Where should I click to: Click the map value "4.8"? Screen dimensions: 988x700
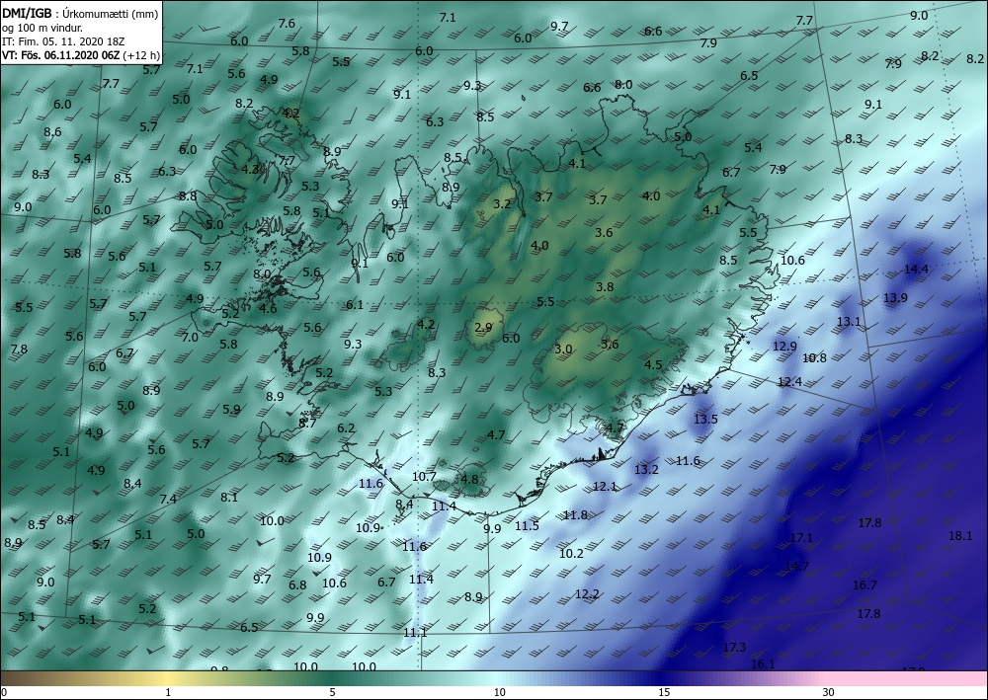click(x=470, y=479)
